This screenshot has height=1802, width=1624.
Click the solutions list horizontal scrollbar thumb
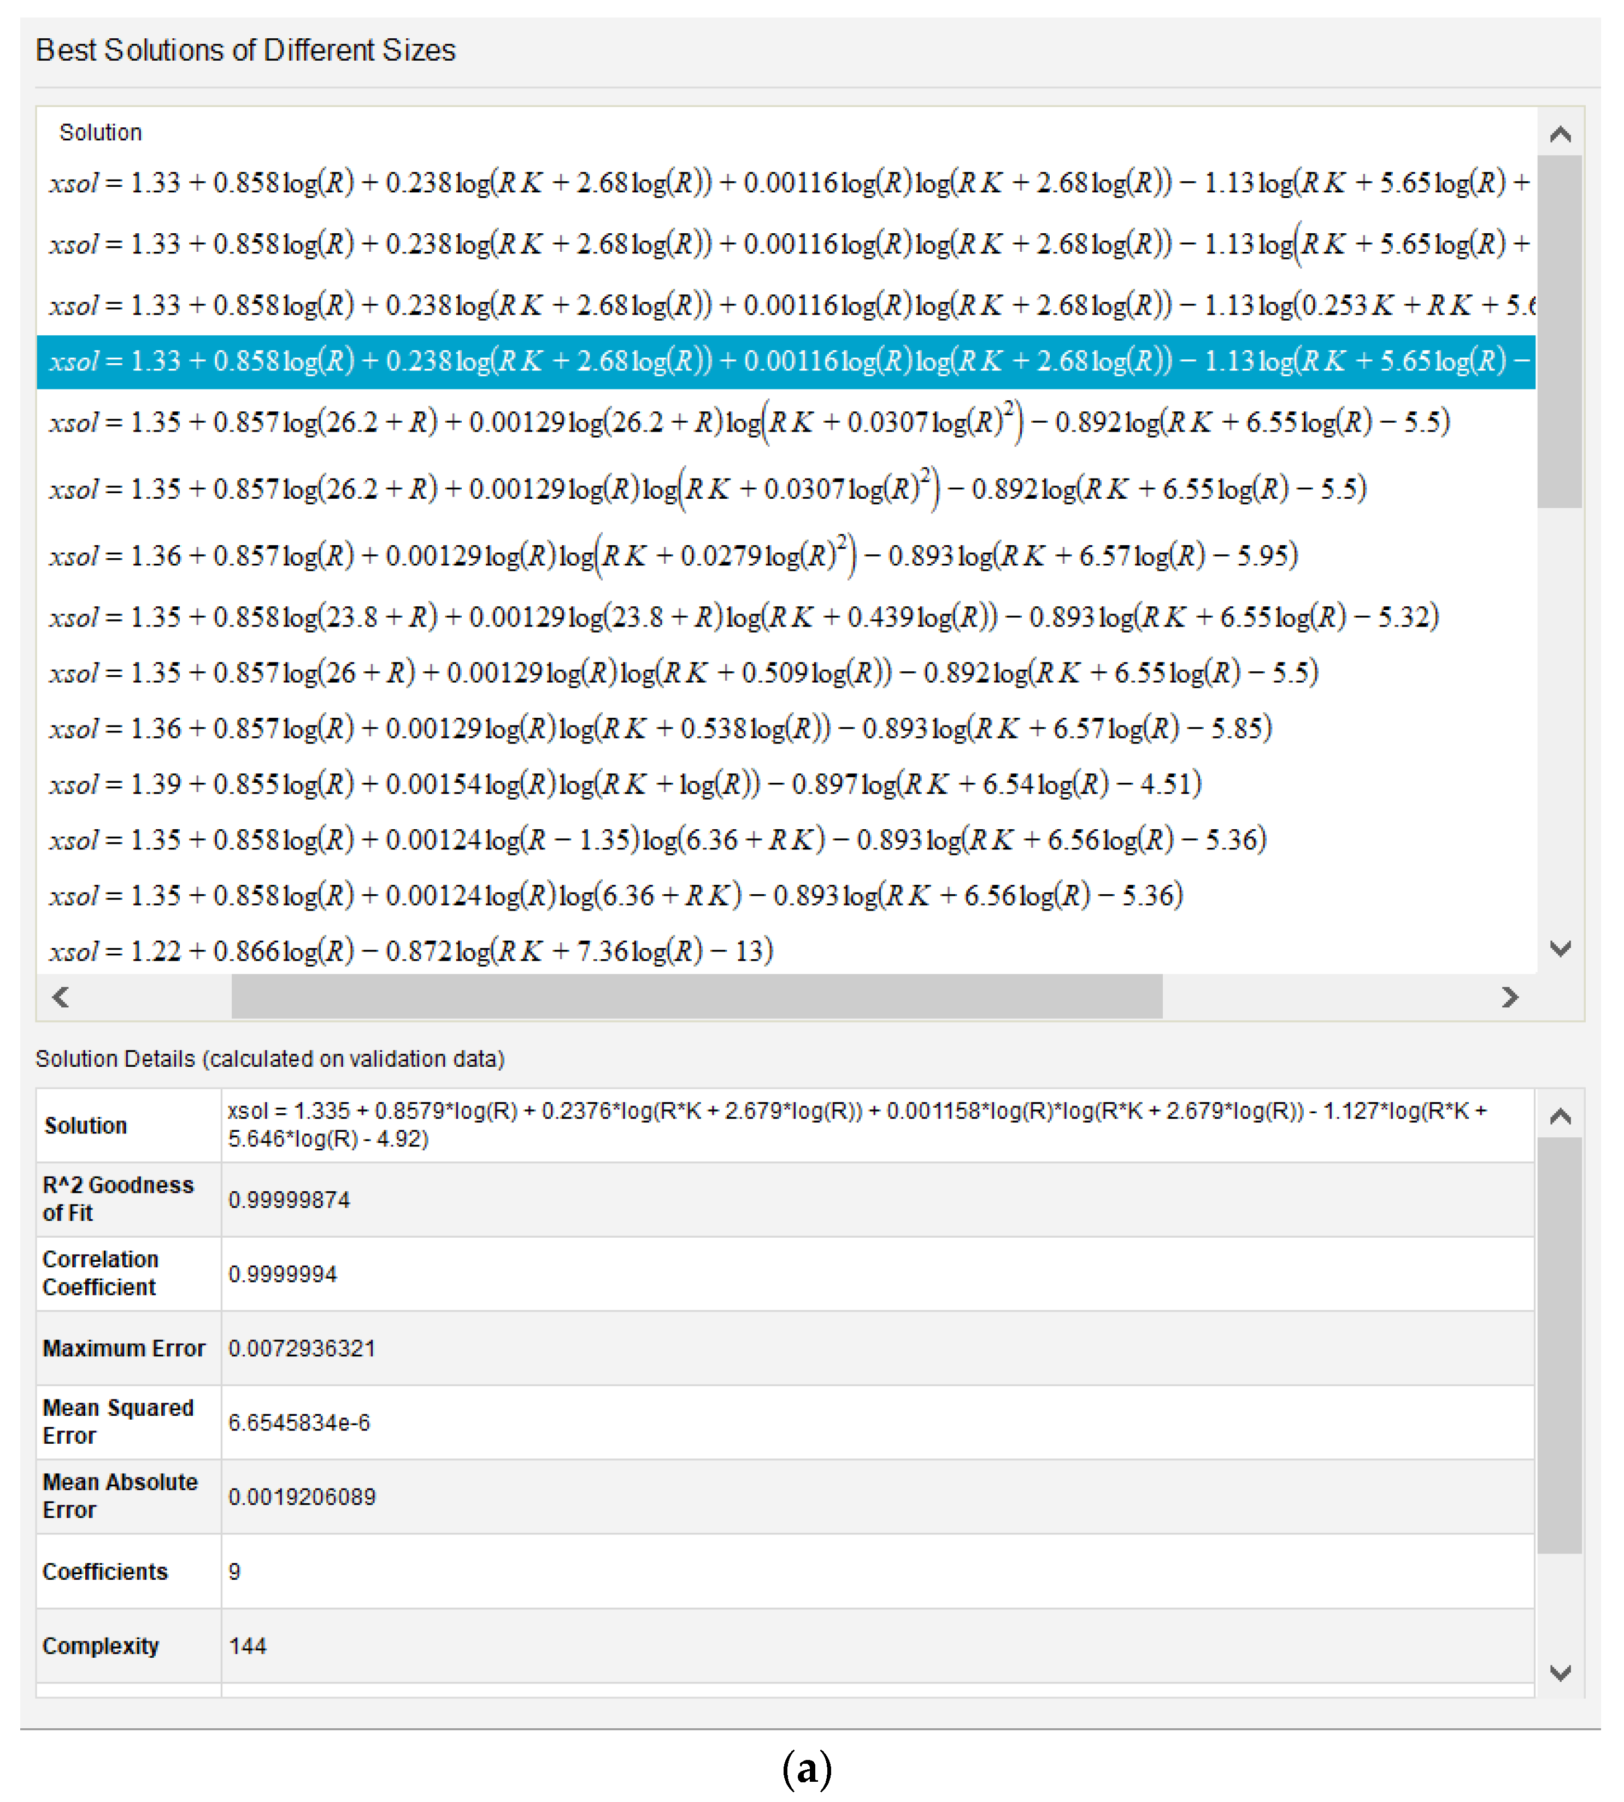pyautogui.click(x=697, y=996)
